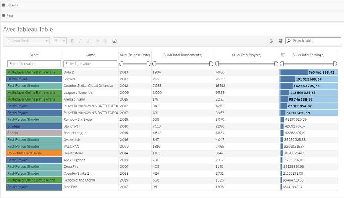Click the 48130526,59 earnings value
The width and height of the screenshot is (344, 198).
click(296, 120)
